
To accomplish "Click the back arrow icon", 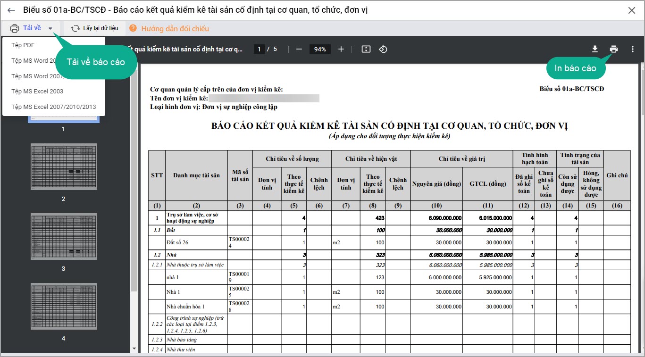I will point(11,10).
